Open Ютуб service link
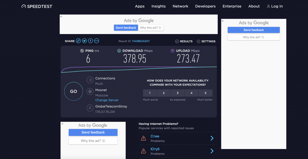 [x=155, y=149]
